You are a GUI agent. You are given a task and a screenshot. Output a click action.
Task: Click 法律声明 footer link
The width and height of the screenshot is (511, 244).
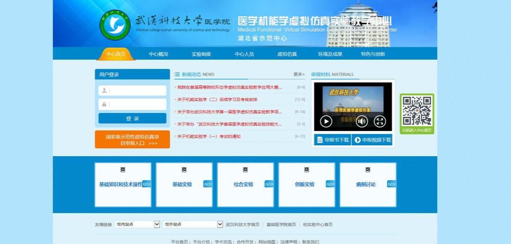289,242
